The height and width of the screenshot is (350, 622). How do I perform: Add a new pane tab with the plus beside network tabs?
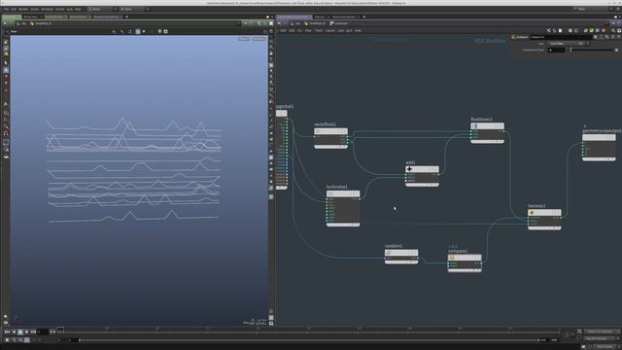364,17
